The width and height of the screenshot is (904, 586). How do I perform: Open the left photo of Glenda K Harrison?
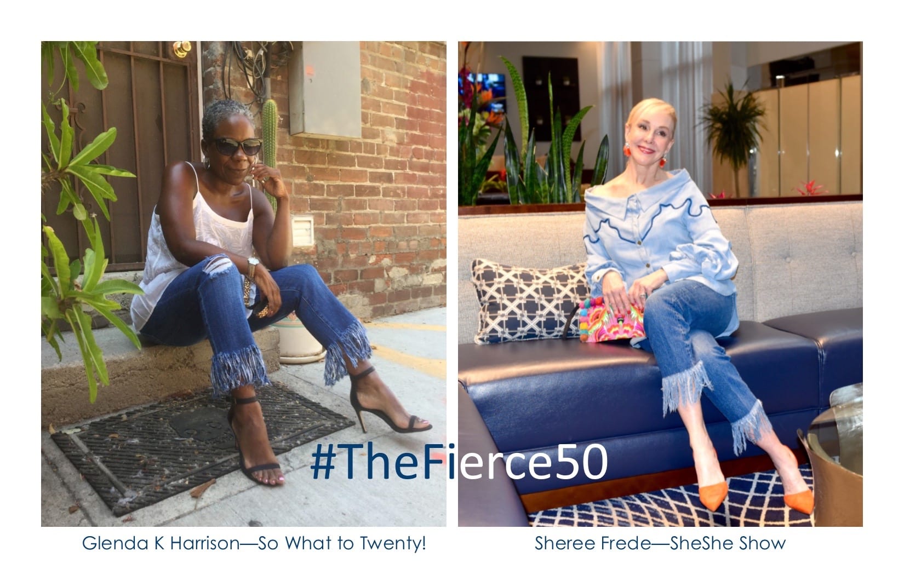click(243, 284)
